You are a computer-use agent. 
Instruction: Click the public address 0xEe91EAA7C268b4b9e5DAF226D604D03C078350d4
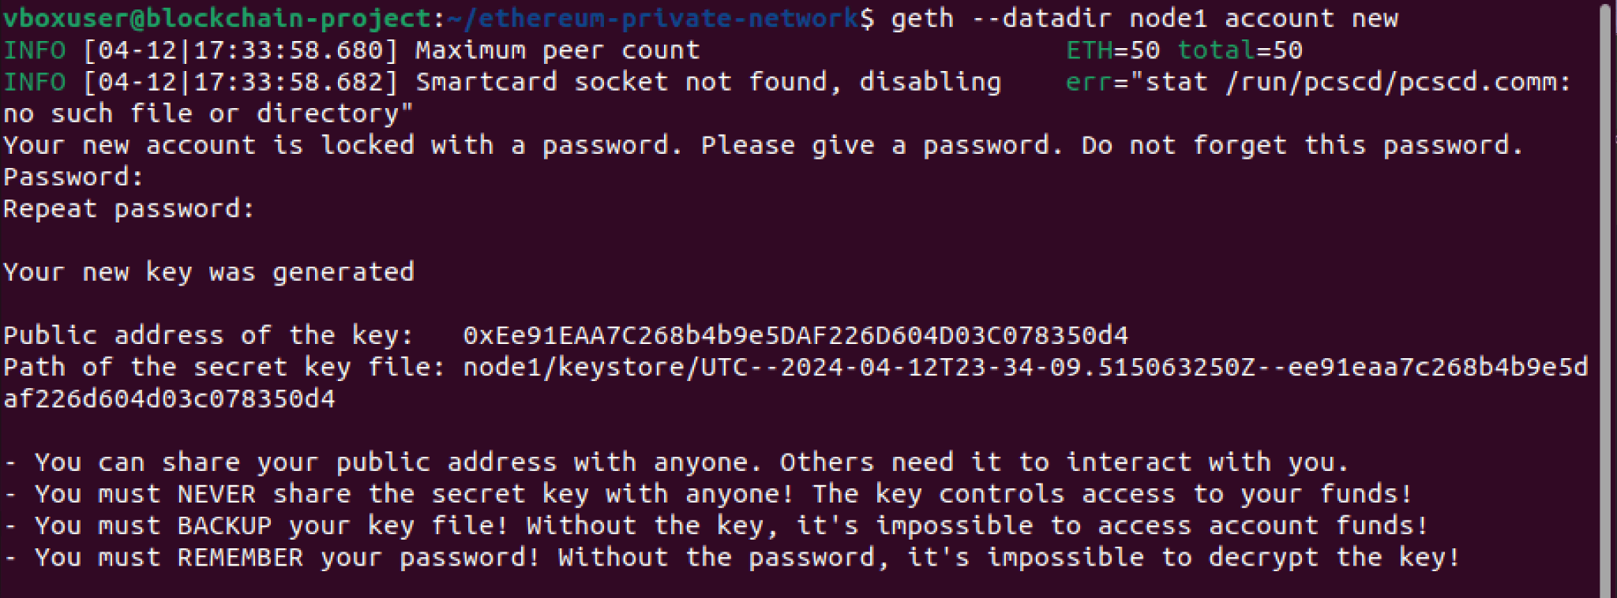click(795, 335)
